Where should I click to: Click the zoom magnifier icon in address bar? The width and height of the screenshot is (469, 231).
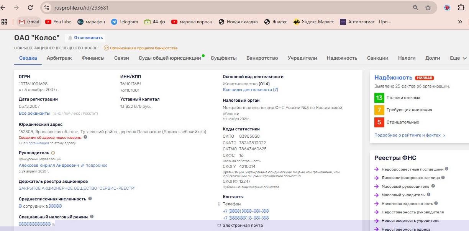pyautogui.click(x=416, y=8)
